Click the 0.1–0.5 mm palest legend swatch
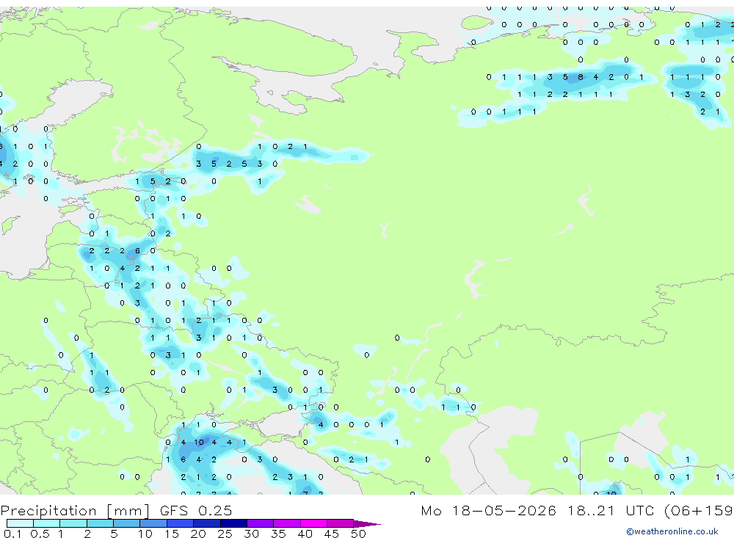 tap(20, 523)
